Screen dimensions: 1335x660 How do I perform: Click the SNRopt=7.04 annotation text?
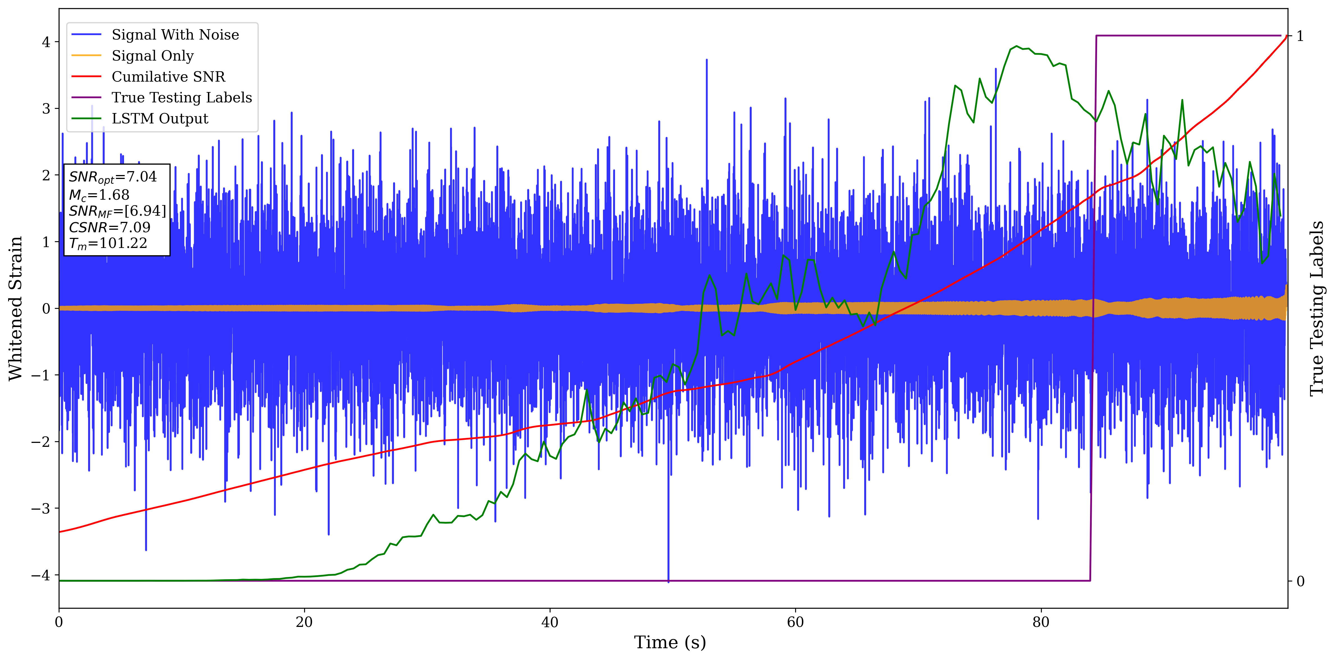coord(113,177)
